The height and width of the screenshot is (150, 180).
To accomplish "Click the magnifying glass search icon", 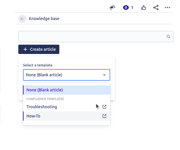I will 168,37.
